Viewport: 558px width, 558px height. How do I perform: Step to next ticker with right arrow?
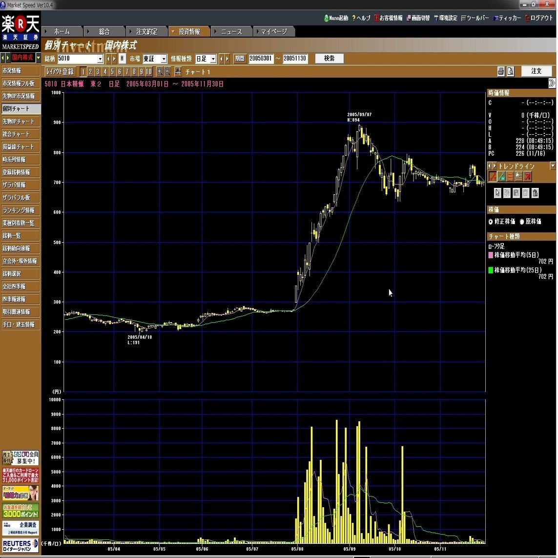click(114, 59)
